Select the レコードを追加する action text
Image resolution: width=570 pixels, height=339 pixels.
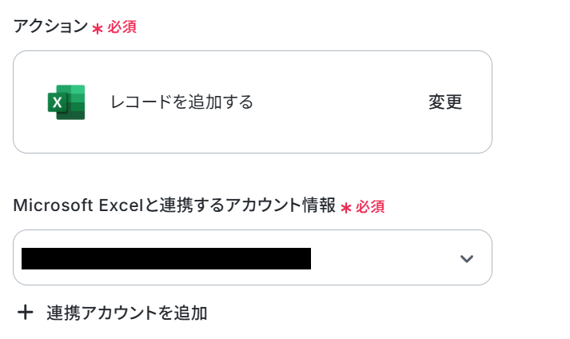[x=181, y=102]
